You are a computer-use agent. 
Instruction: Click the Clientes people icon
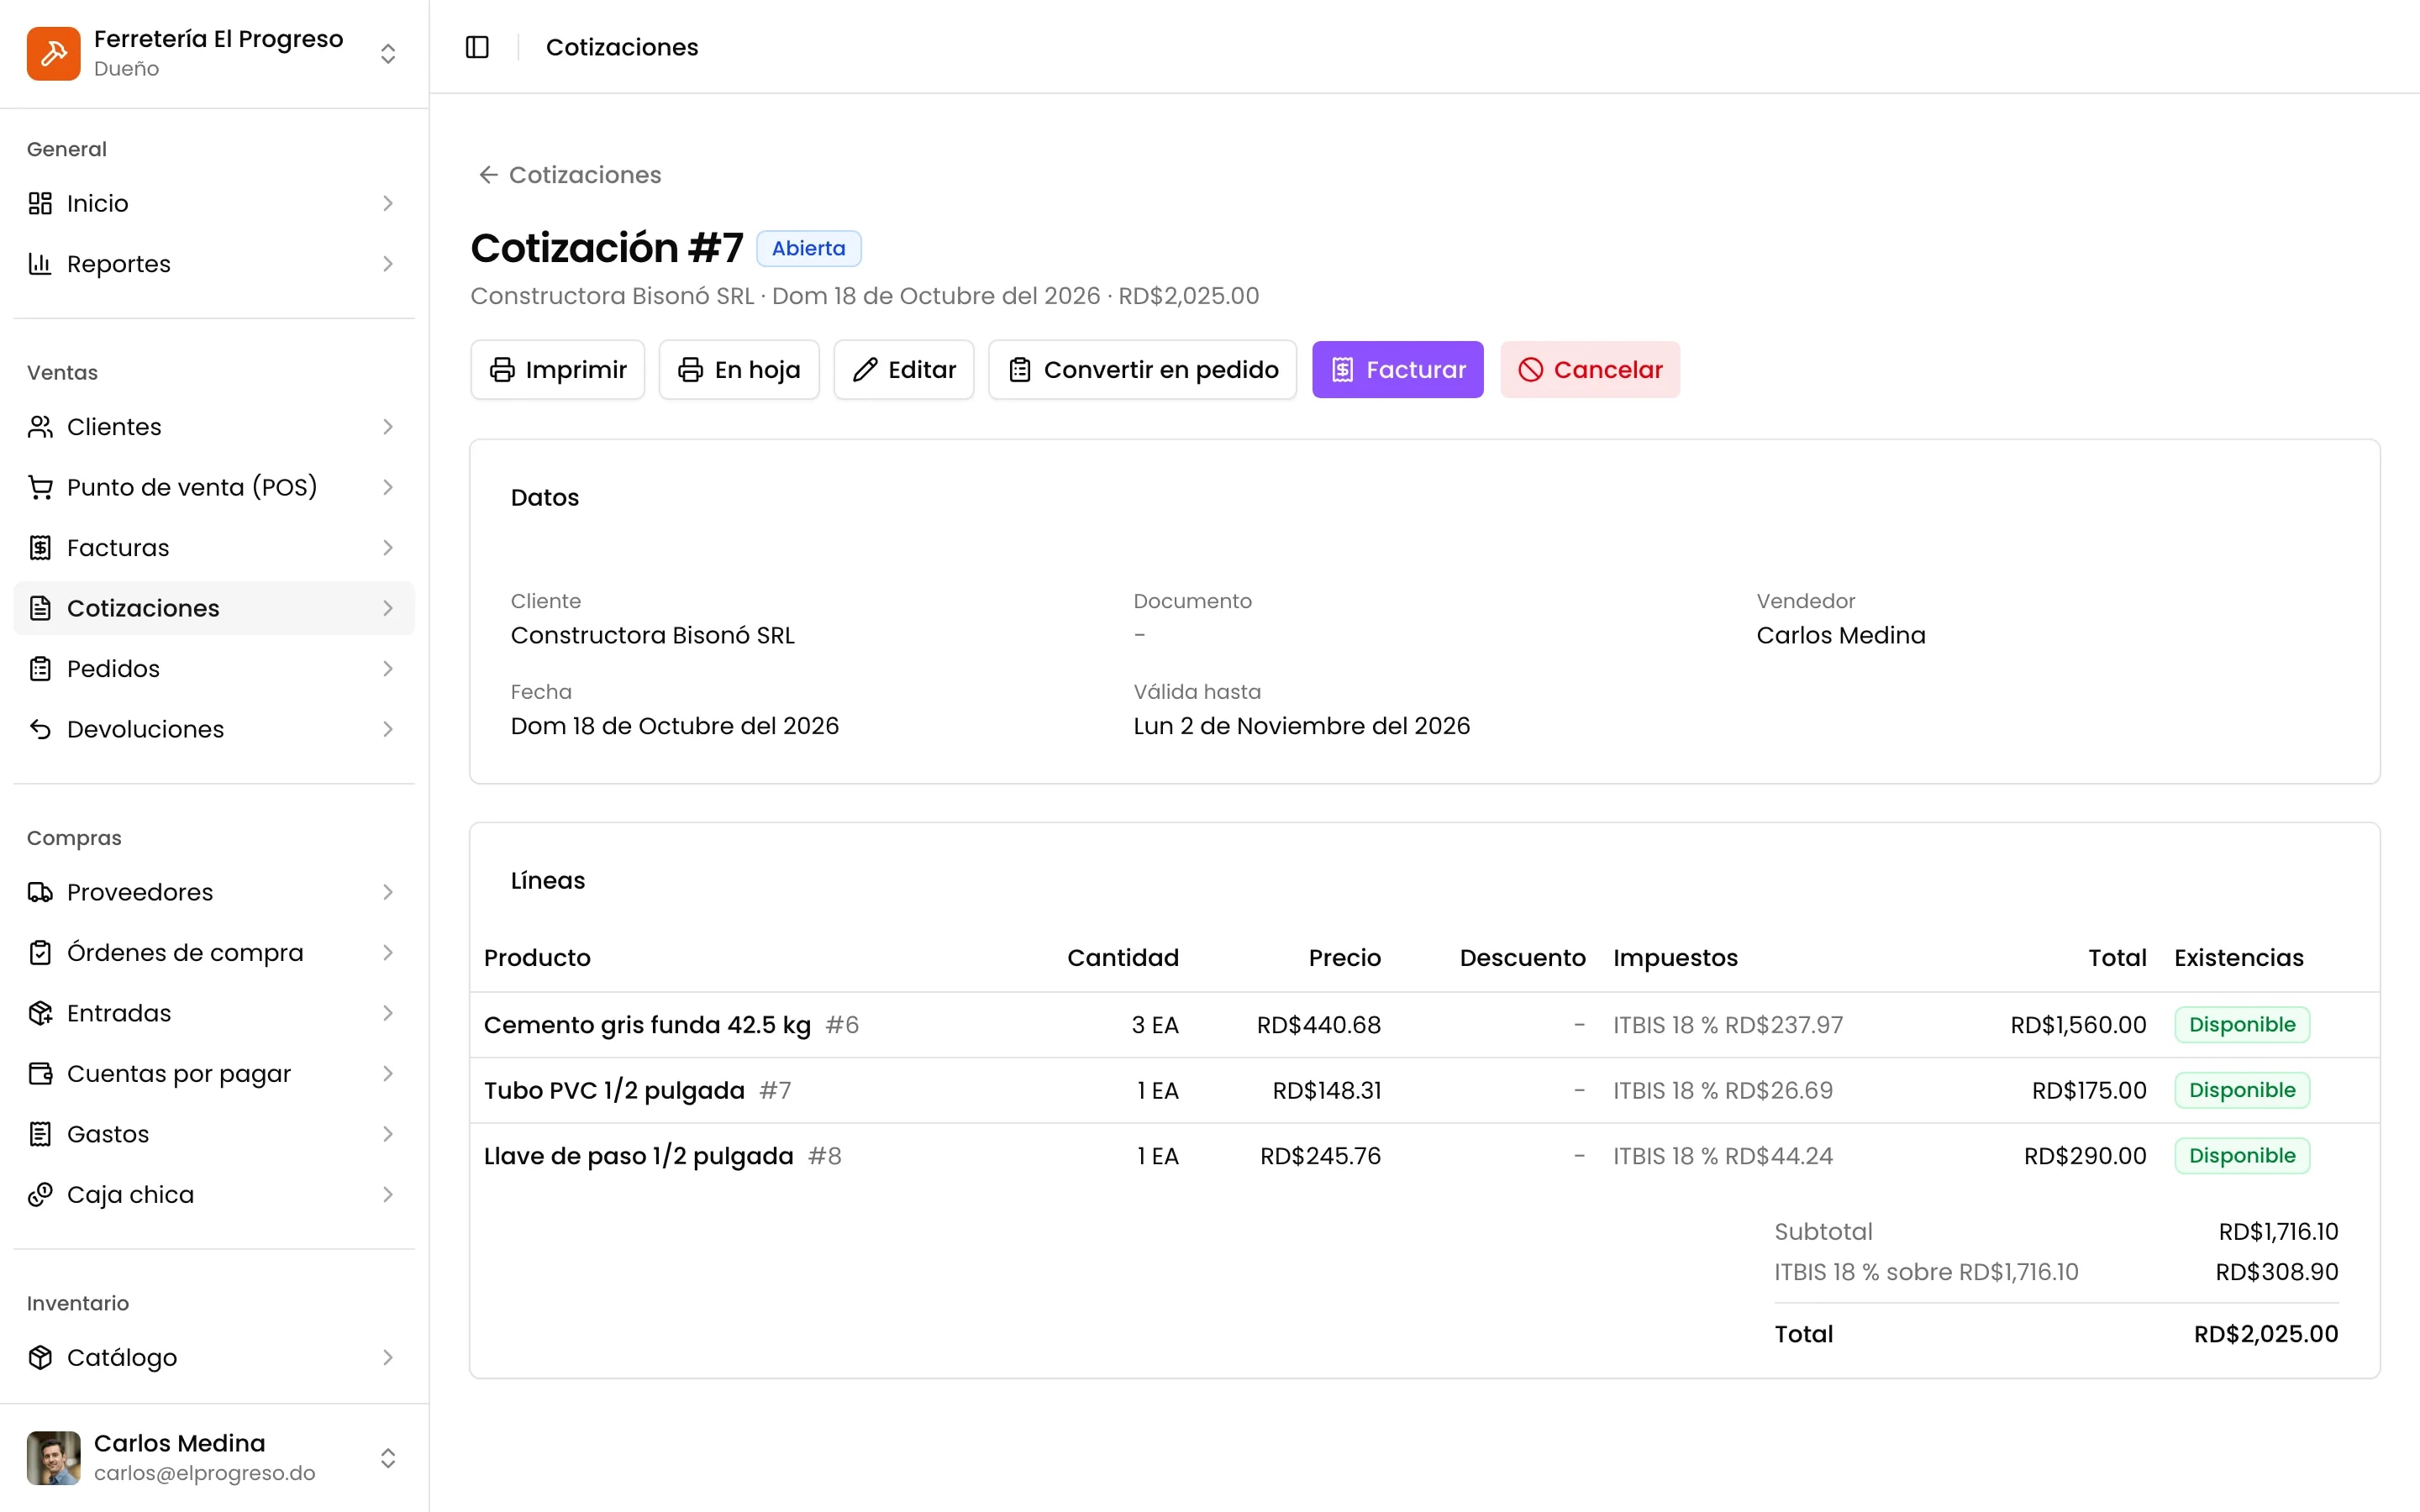(x=40, y=427)
